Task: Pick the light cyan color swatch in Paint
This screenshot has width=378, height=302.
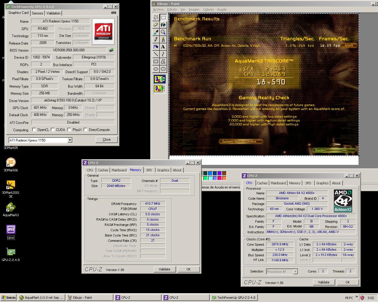Action: (210, 178)
